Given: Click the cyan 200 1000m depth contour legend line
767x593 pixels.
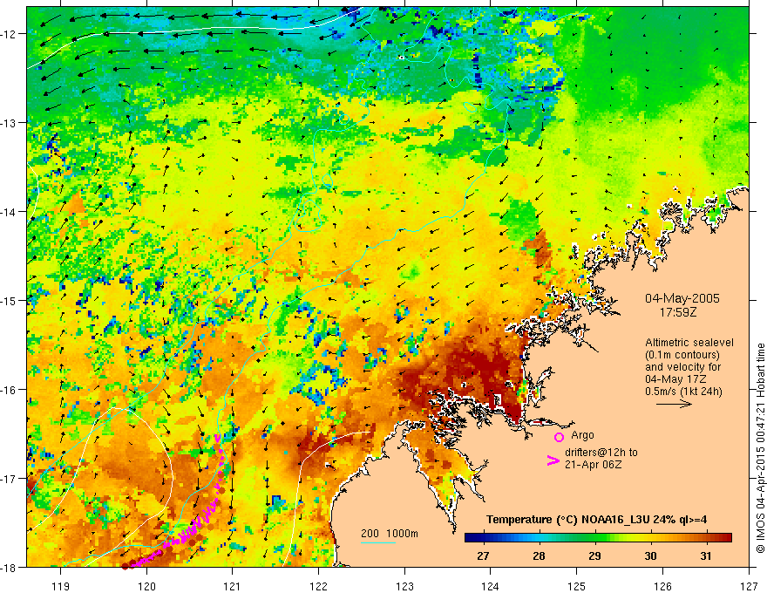Looking at the screenshot, I should coord(378,542).
